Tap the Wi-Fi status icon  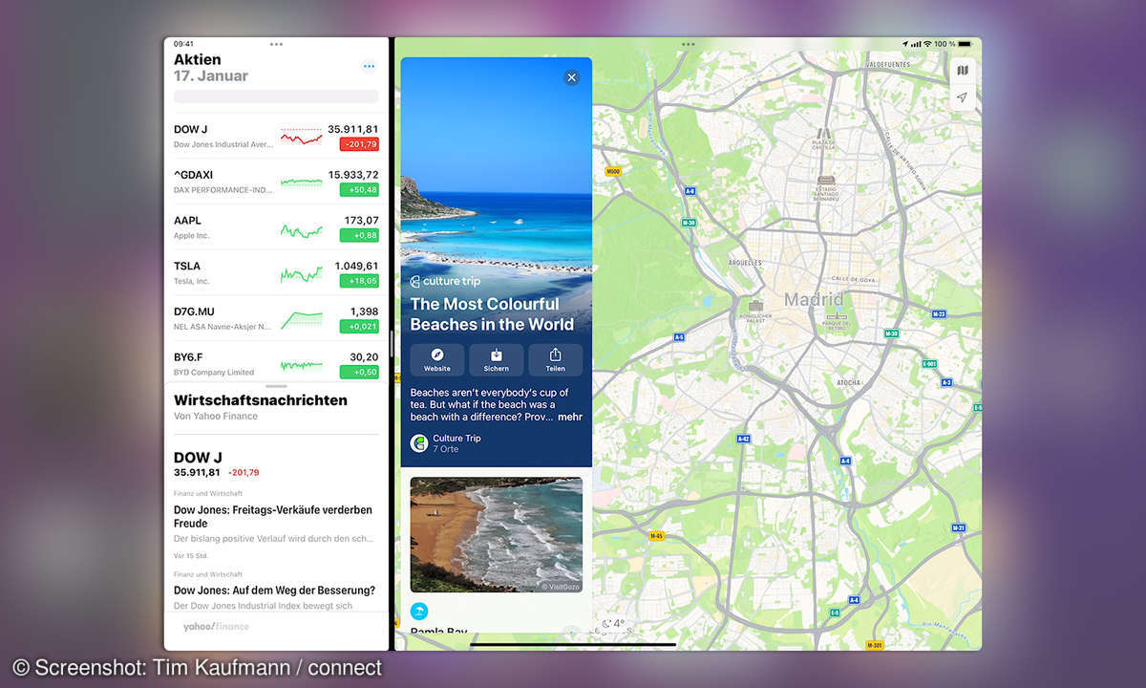point(927,44)
